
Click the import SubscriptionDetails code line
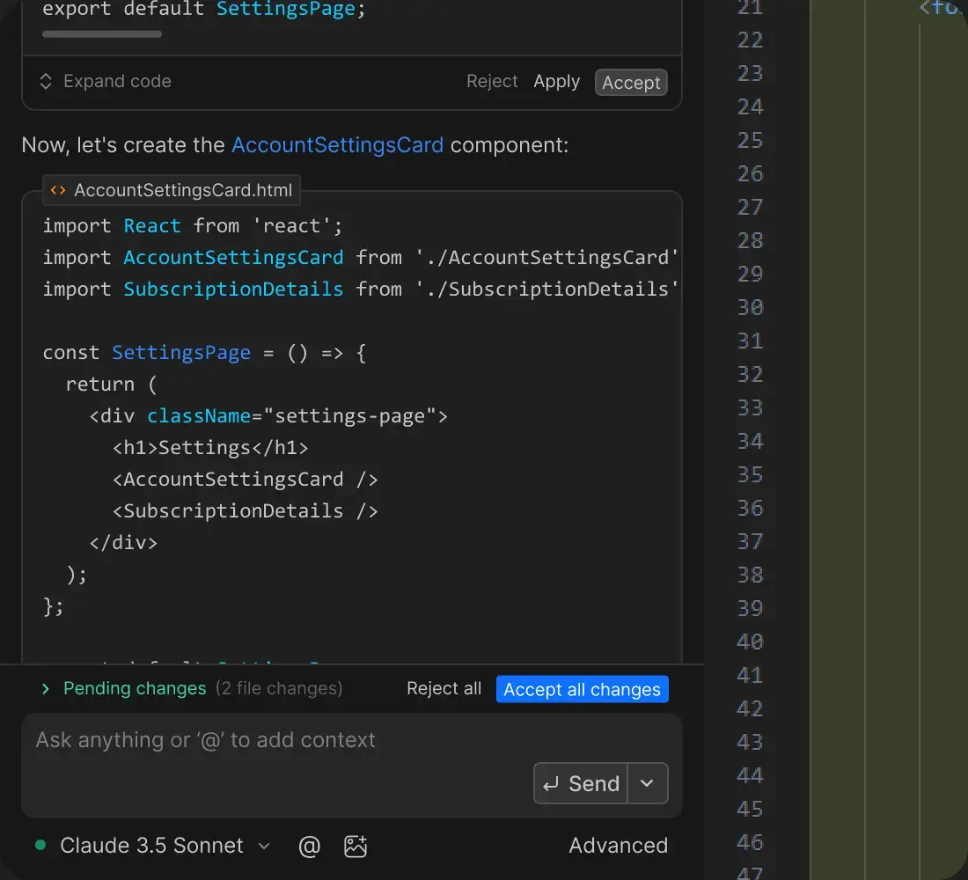pos(361,290)
